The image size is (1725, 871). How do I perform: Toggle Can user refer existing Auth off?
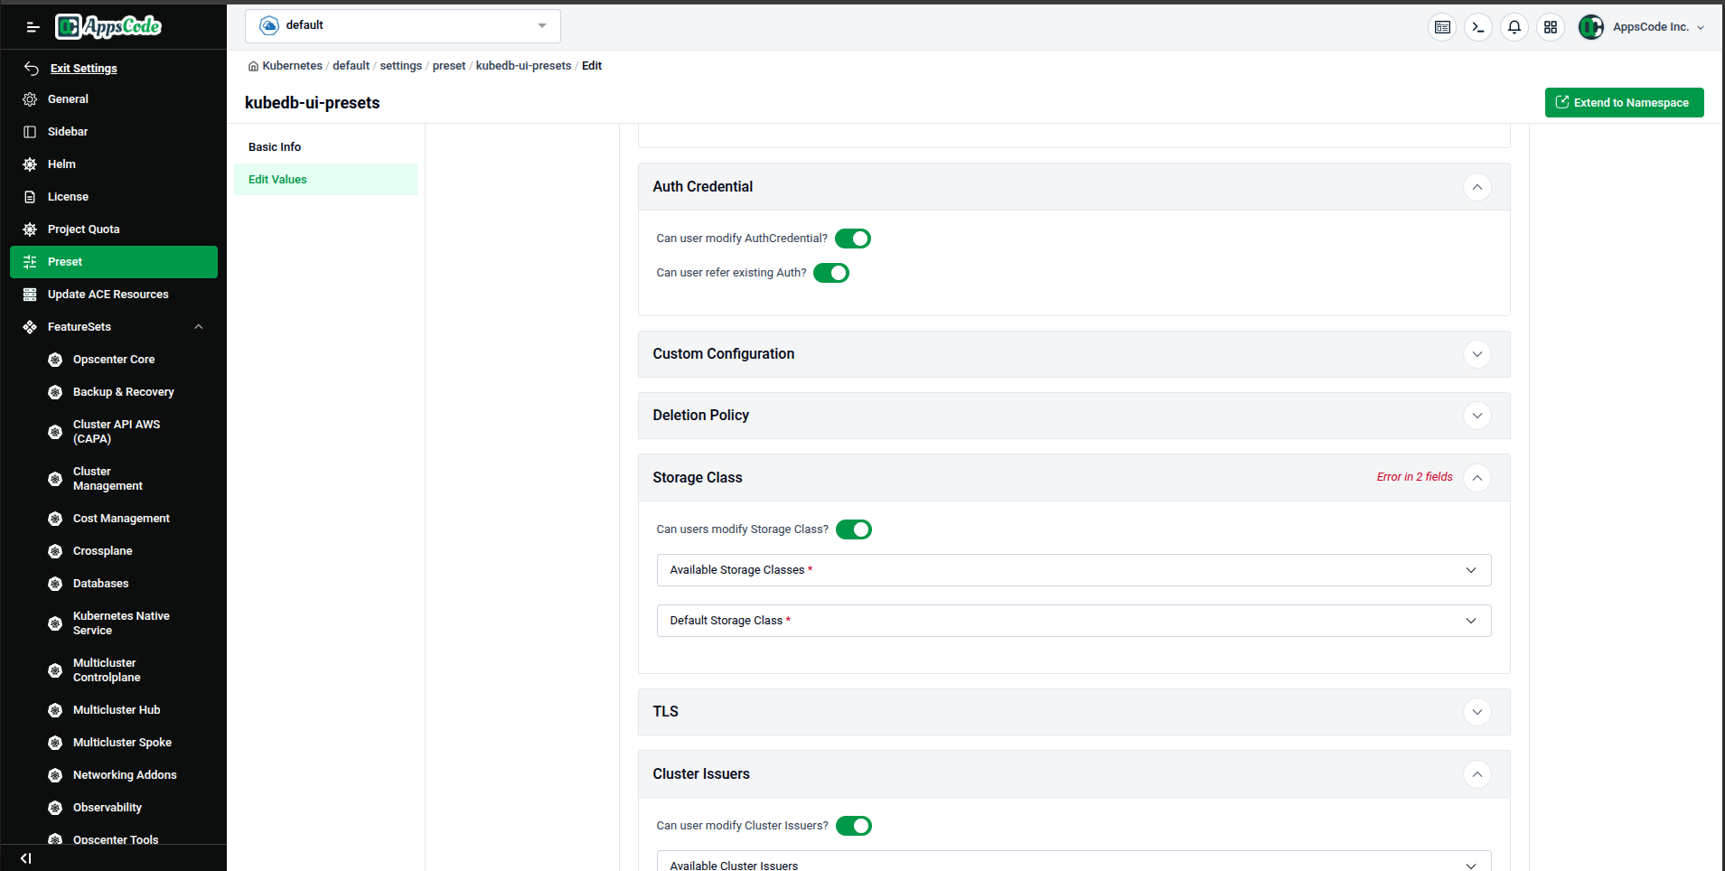pos(830,272)
